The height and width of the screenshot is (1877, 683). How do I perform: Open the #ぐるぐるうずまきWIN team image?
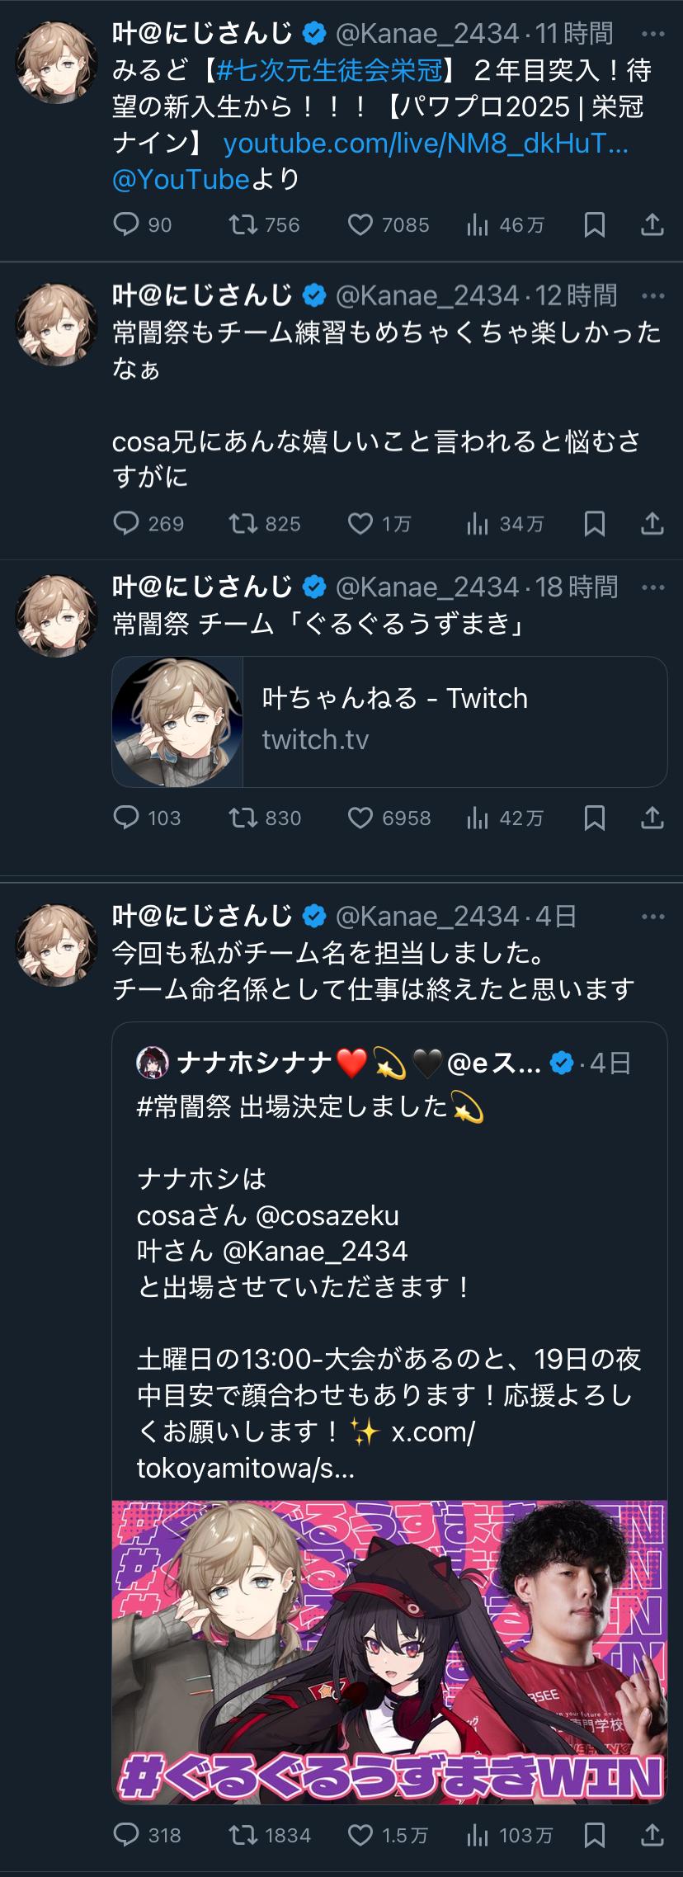click(389, 1651)
